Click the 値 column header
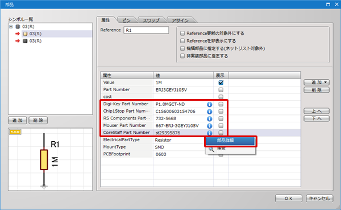Viewport: 341px width, 210px height. (x=183, y=75)
